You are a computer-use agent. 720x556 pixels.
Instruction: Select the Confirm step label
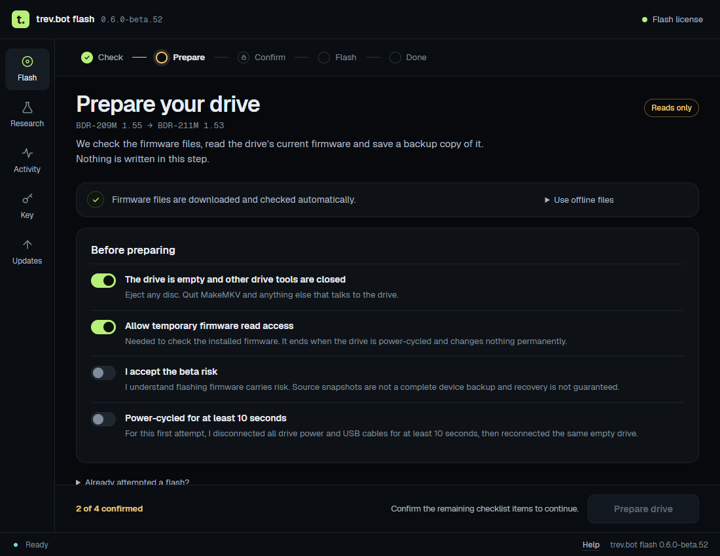click(x=270, y=58)
